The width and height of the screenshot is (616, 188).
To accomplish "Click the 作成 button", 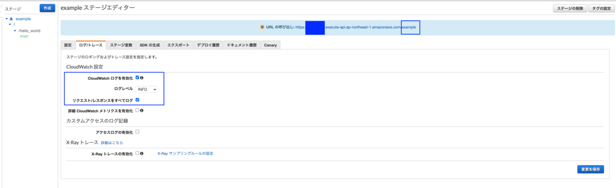I will coord(47,8).
